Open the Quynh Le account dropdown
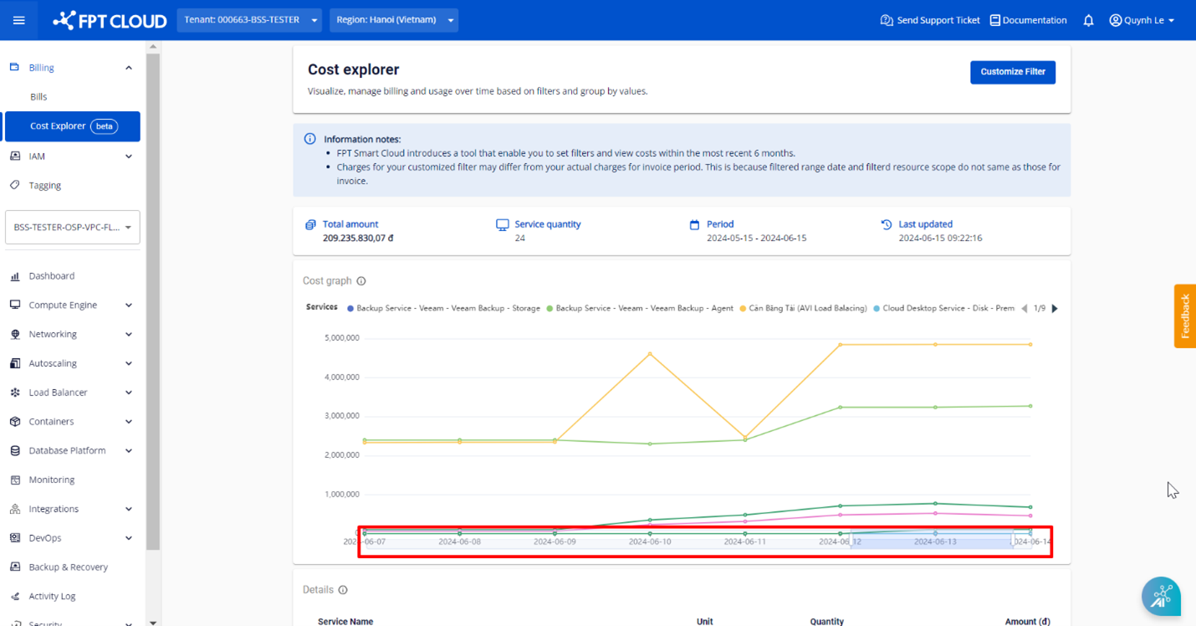Image resolution: width=1196 pixels, height=626 pixels. tap(1142, 20)
